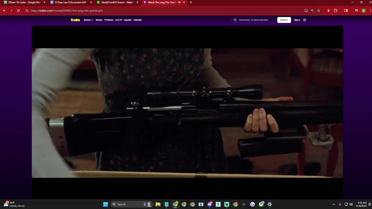
Task: Open the Movies menu on Tubi
Action: point(99,20)
